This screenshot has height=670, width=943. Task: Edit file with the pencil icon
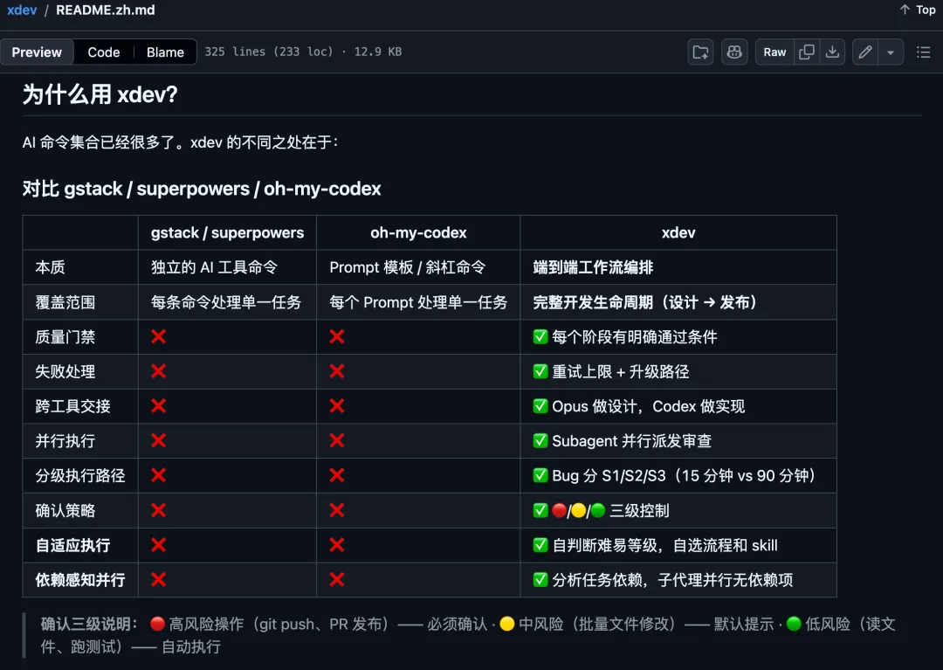pos(865,52)
